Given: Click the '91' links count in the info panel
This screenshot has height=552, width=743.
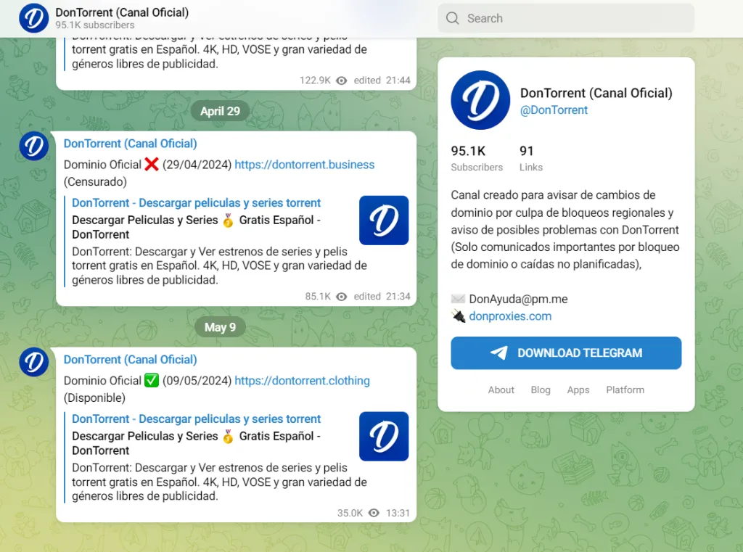Looking at the screenshot, I should pyautogui.click(x=527, y=151).
